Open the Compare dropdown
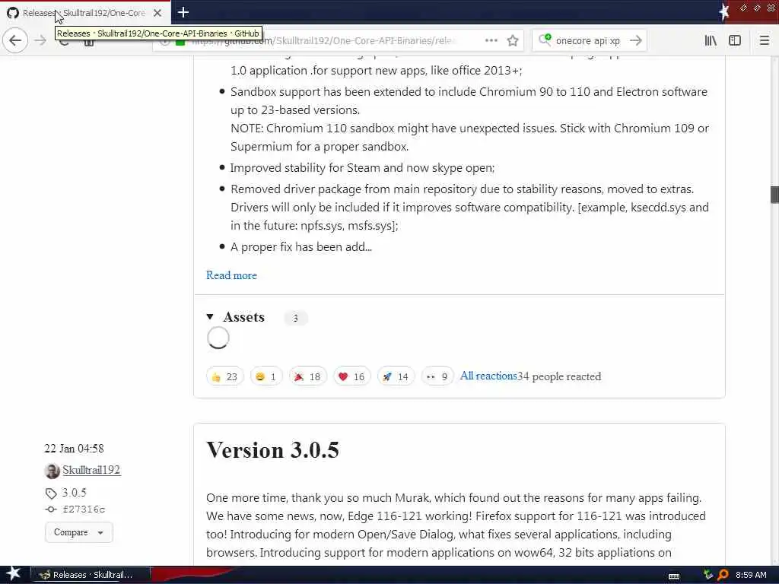779x584 pixels. (79, 532)
